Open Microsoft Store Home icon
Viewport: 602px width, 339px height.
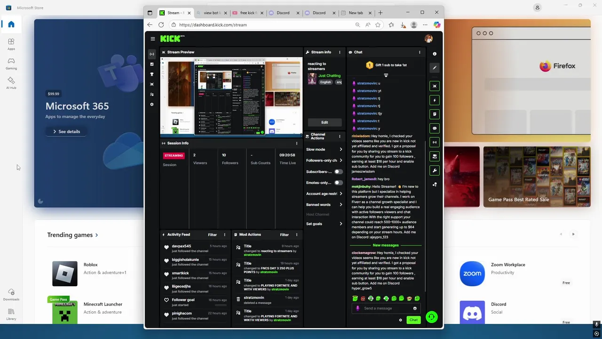click(x=11, y=24)
